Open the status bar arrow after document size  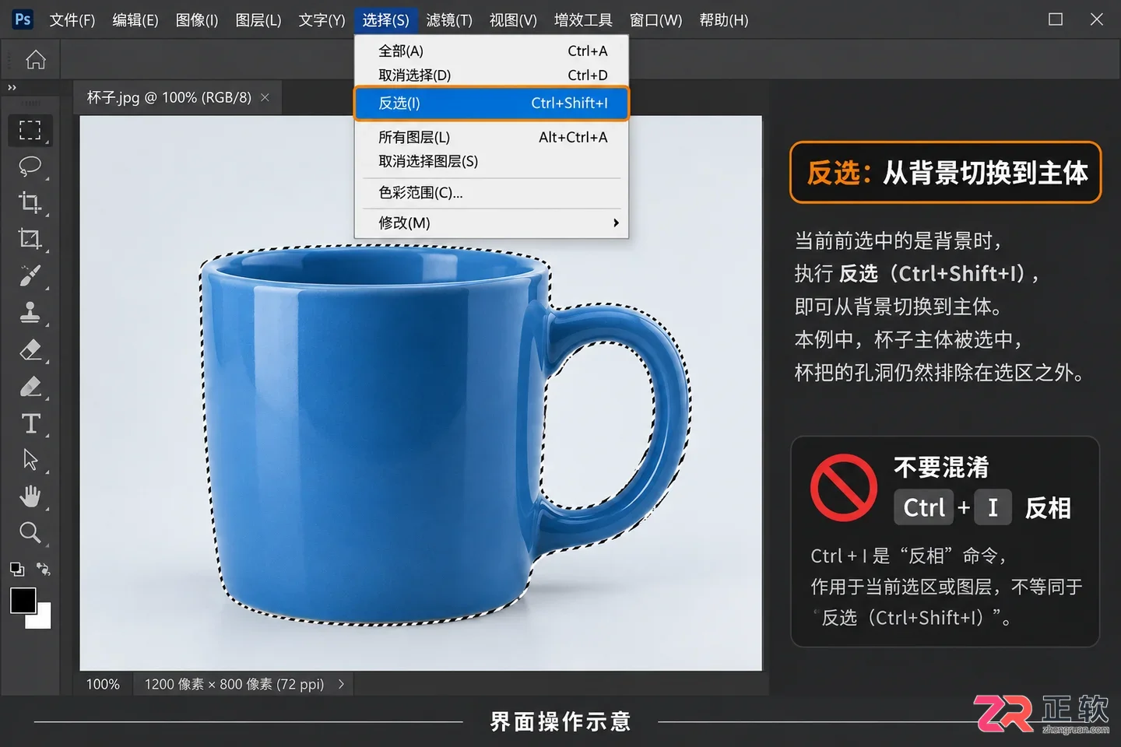341,684
